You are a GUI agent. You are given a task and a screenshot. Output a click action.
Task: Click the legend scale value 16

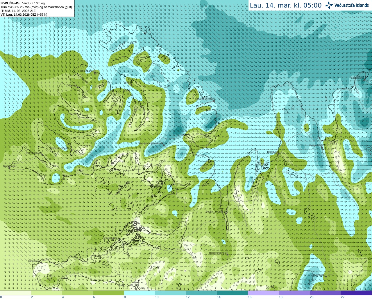250,297
